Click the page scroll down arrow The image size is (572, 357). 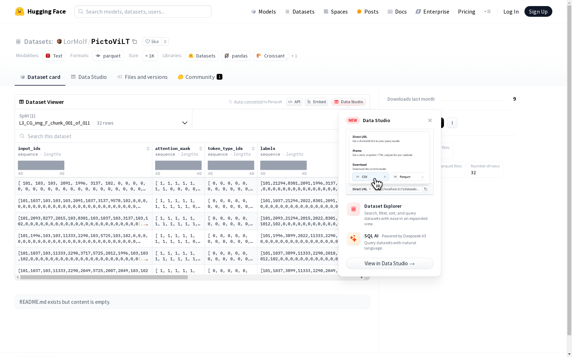(569, 354)
